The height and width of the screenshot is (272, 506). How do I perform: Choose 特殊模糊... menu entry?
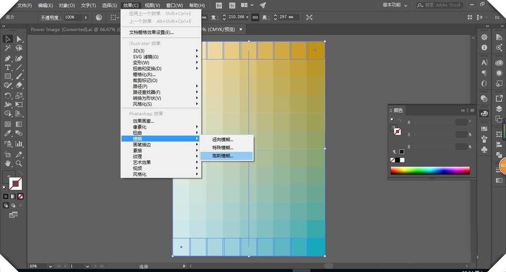click(x=227, y=148)
